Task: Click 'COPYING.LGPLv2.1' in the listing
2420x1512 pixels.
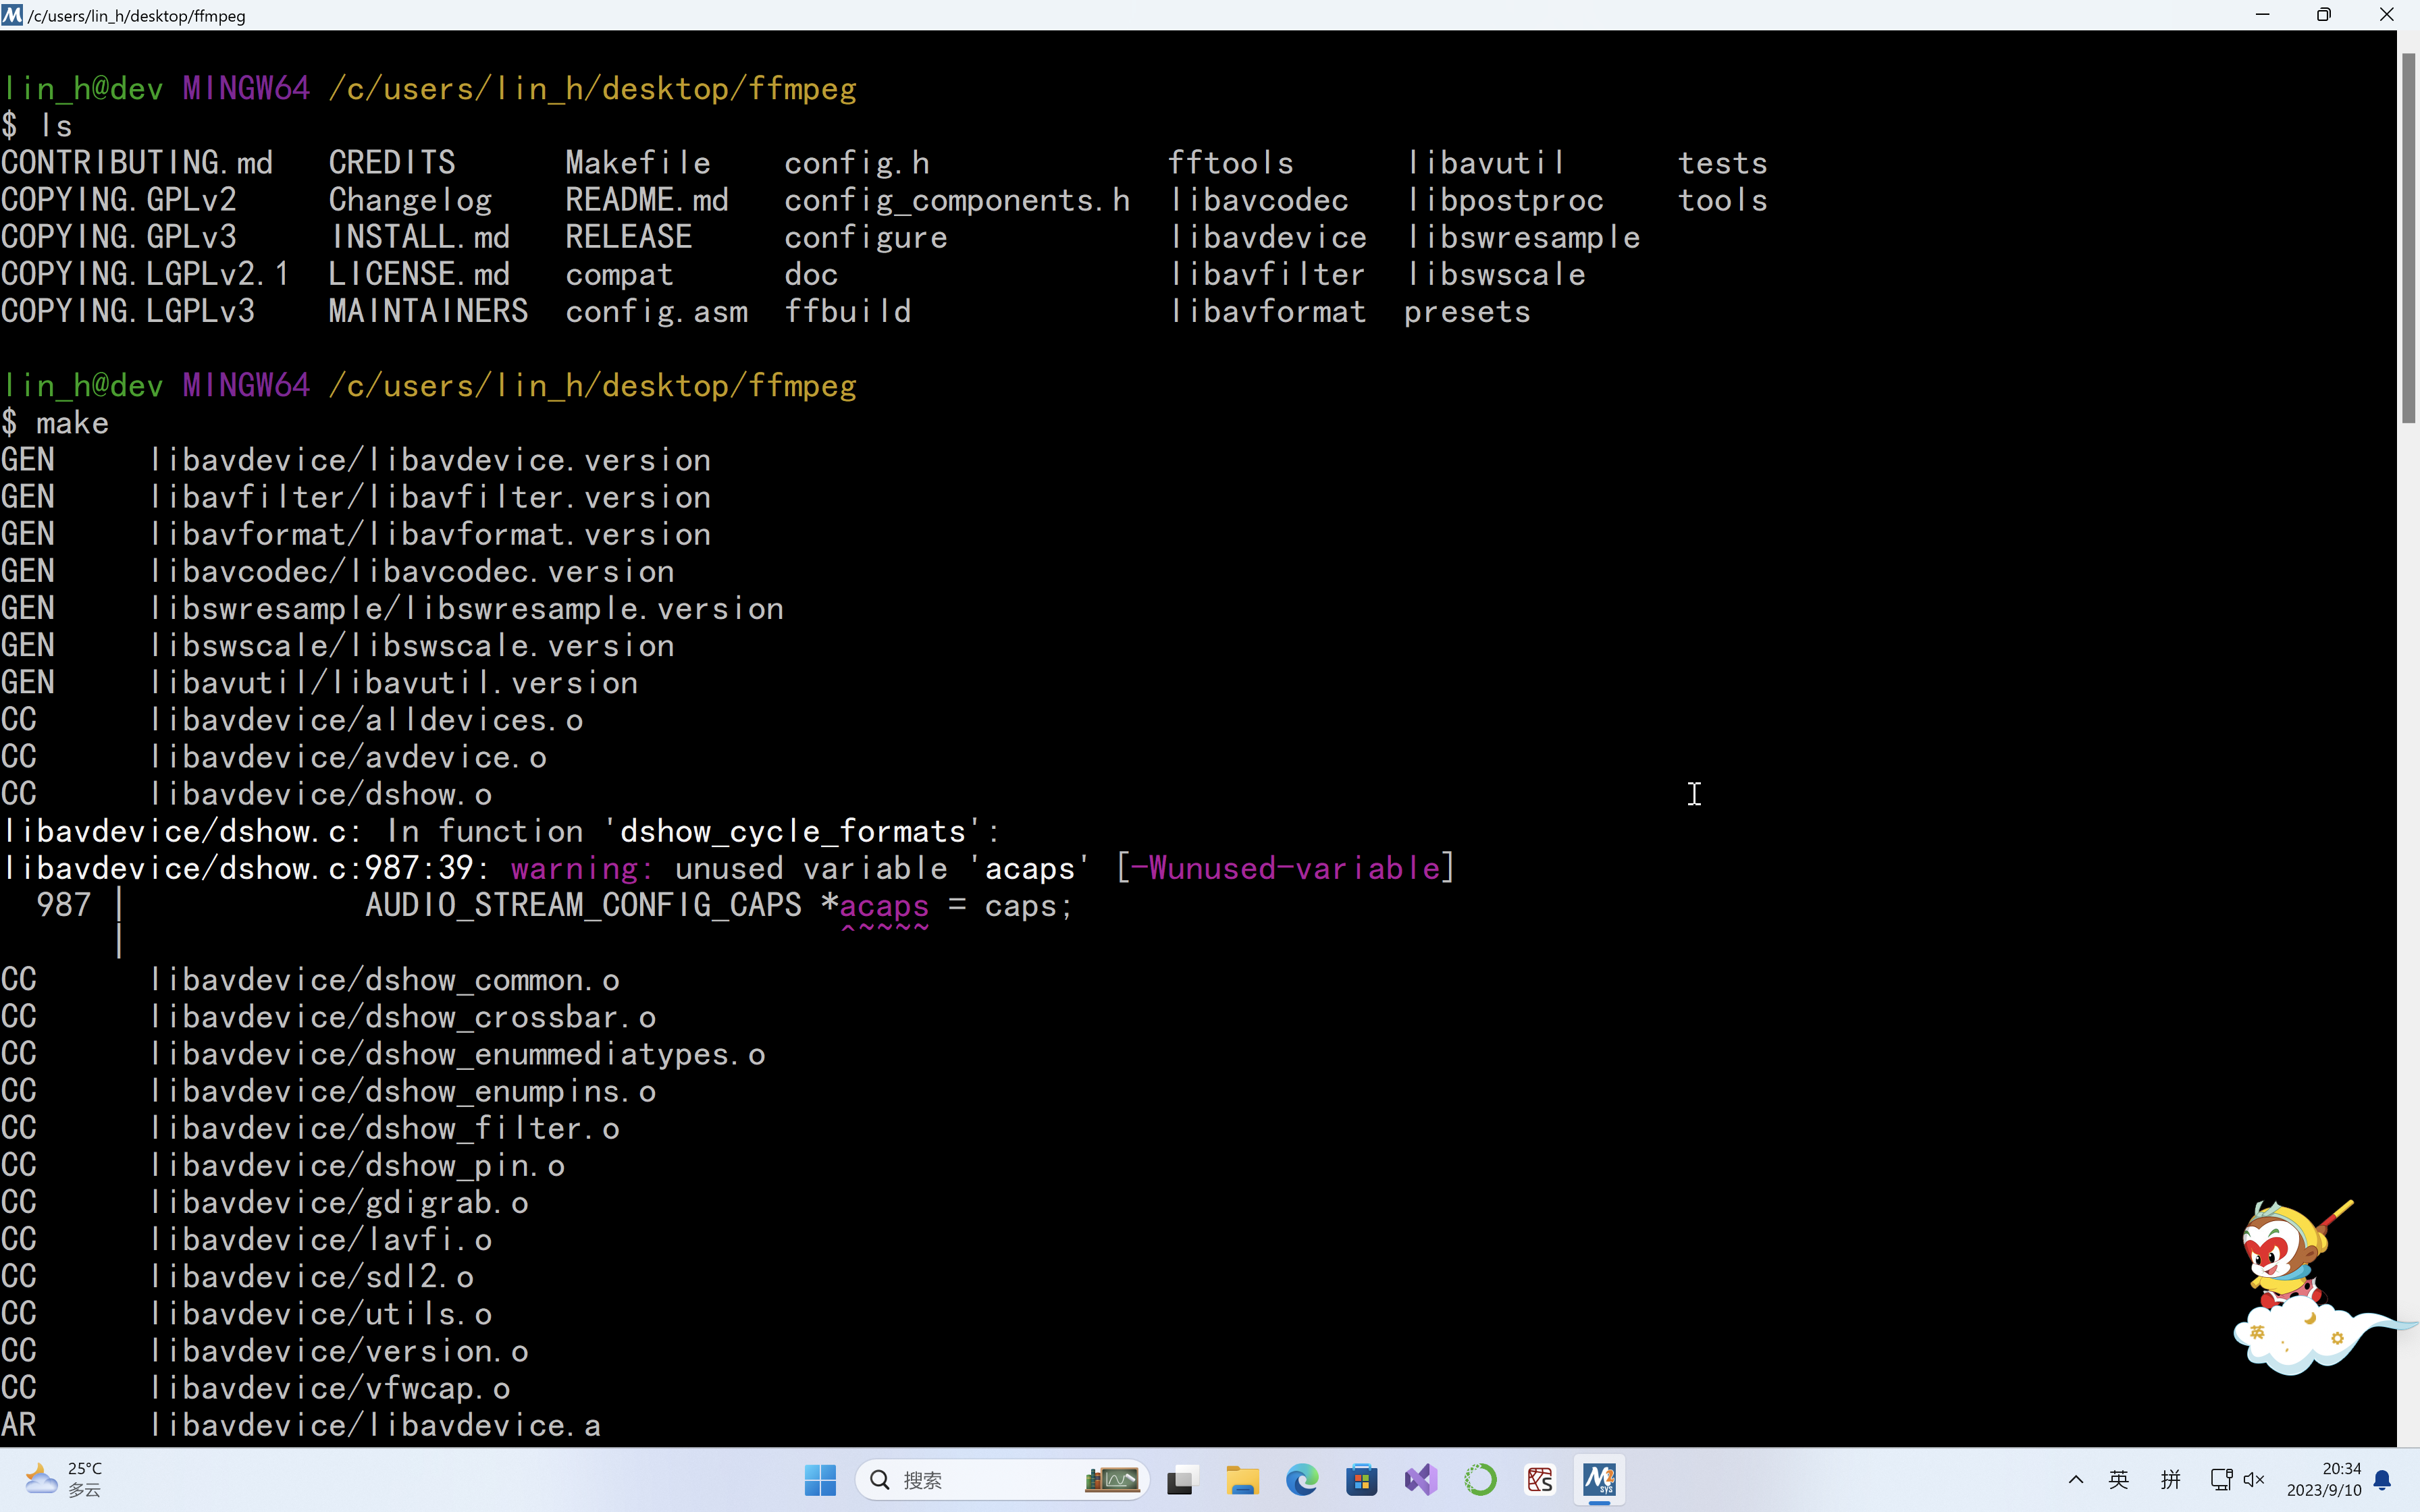Action: click(145, 274)
